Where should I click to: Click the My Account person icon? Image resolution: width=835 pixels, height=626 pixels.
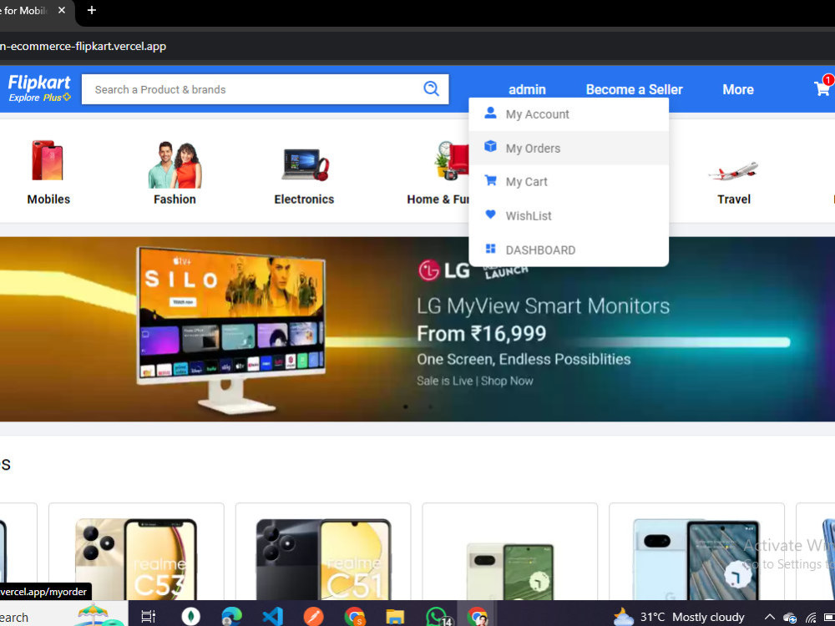coord(490,113)
